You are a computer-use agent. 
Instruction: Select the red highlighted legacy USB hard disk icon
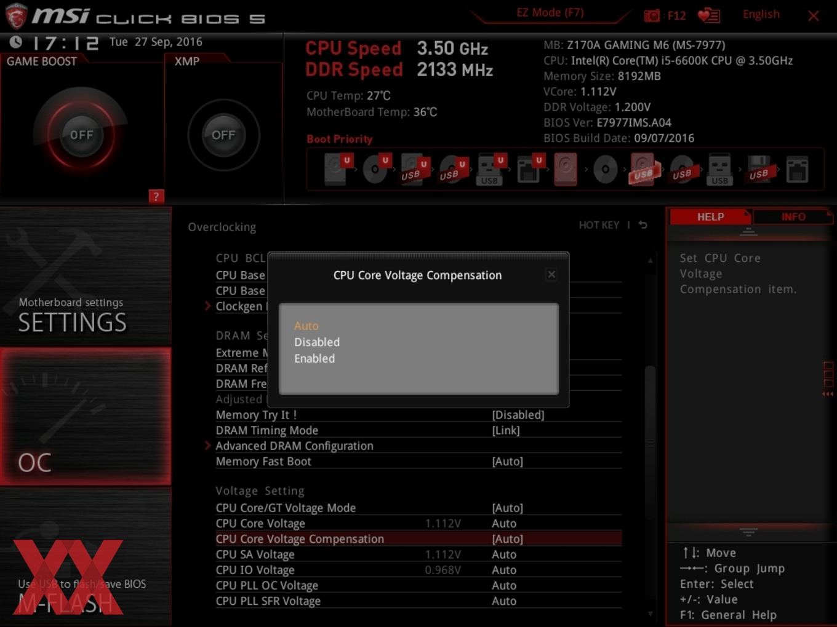coord(644,169)
